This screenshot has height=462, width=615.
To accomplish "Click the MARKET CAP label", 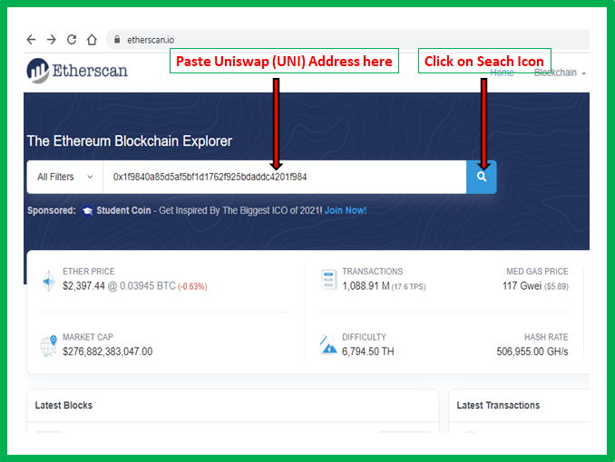I will coord(88,337).
